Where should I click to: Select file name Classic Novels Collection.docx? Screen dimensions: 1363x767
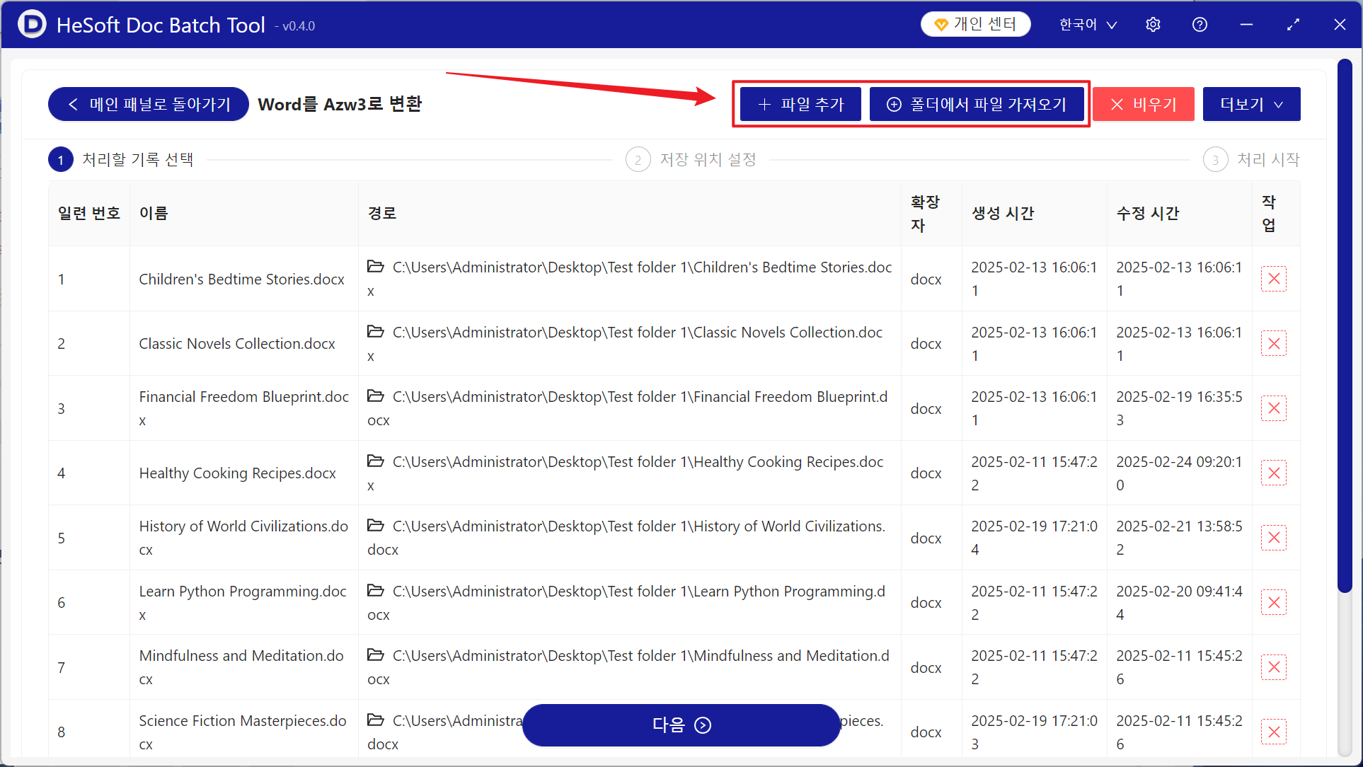(237, 344)
